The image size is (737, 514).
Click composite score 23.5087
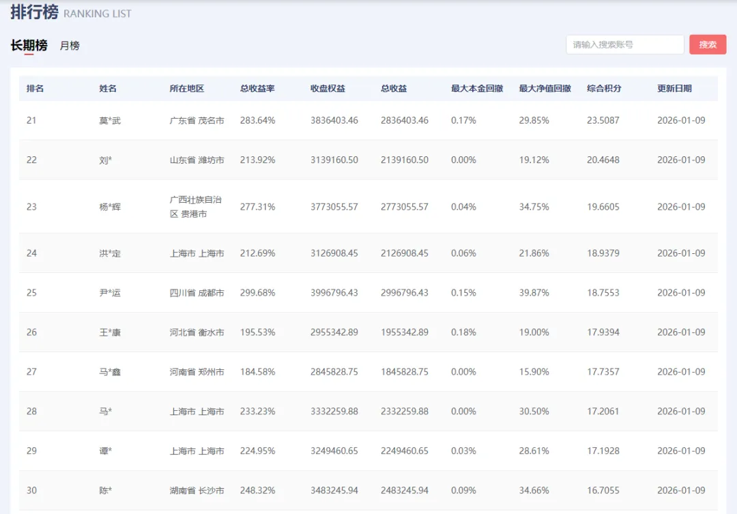[603, 120]
